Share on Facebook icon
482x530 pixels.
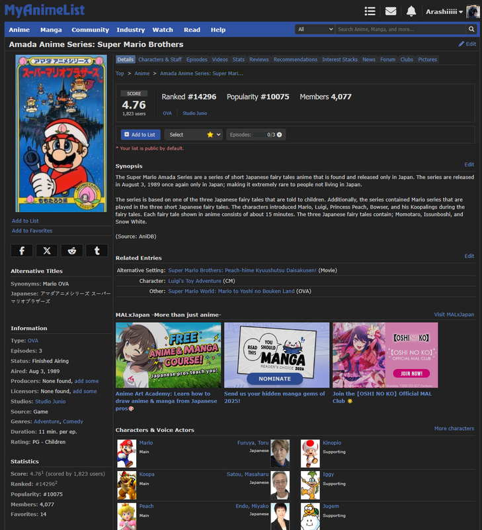(22, 250)
